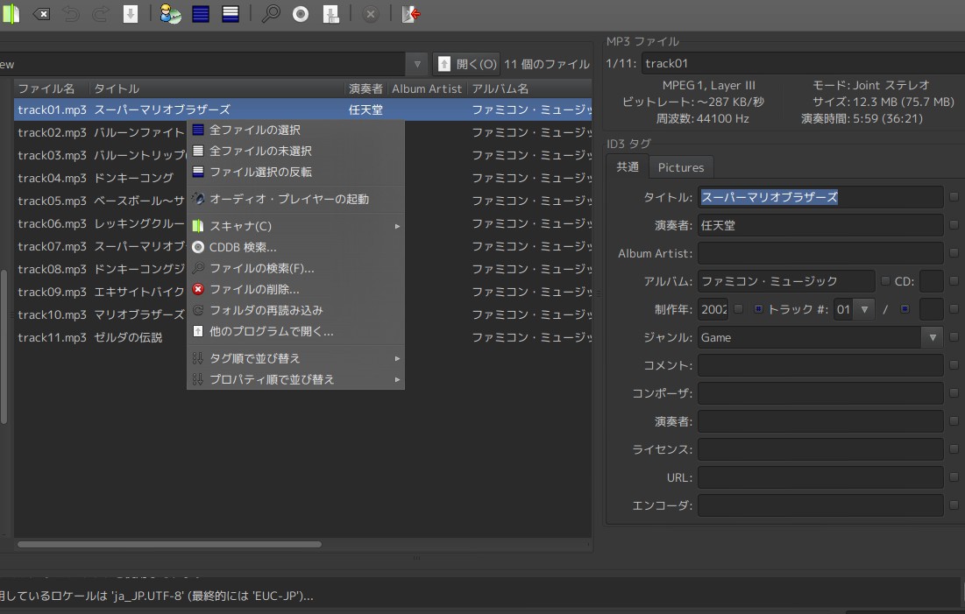The height and width of the screenshot is (614, 965).
Task: Click the small box at the end of the Album Artist row
Action: pyautogui.click(x=954, y=253)
